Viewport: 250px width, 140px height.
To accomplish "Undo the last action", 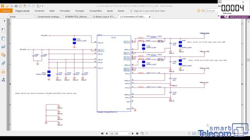I will pyautogui.click(x=29, y=6).
